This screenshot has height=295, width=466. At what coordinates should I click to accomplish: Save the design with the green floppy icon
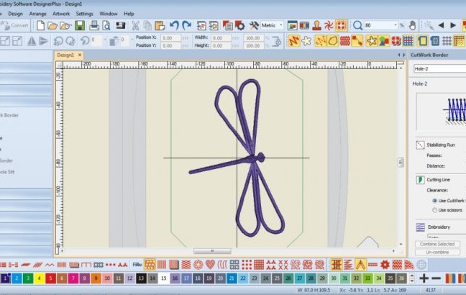pyautogui.click(x=80, y=26)
